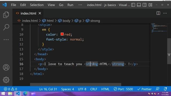Change end of line sequence CRLF
The width and height of the screenshot is (171, 96).
(94, 89)
